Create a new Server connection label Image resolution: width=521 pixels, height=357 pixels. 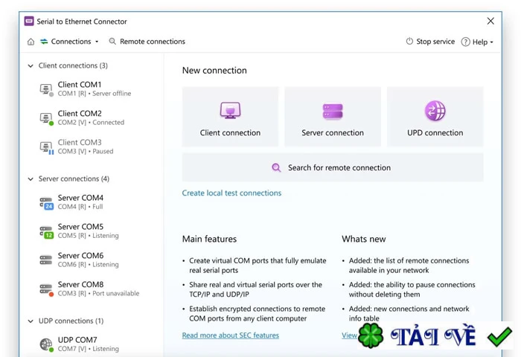click(x=333, y=133)
